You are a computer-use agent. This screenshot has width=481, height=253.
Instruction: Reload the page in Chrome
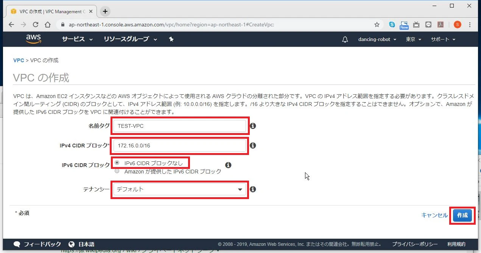tap(36, 25)
